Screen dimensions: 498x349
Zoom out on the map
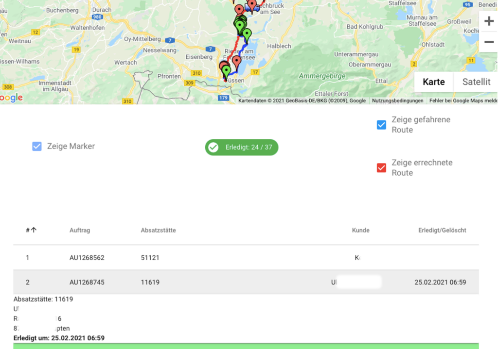click(489, 42)
